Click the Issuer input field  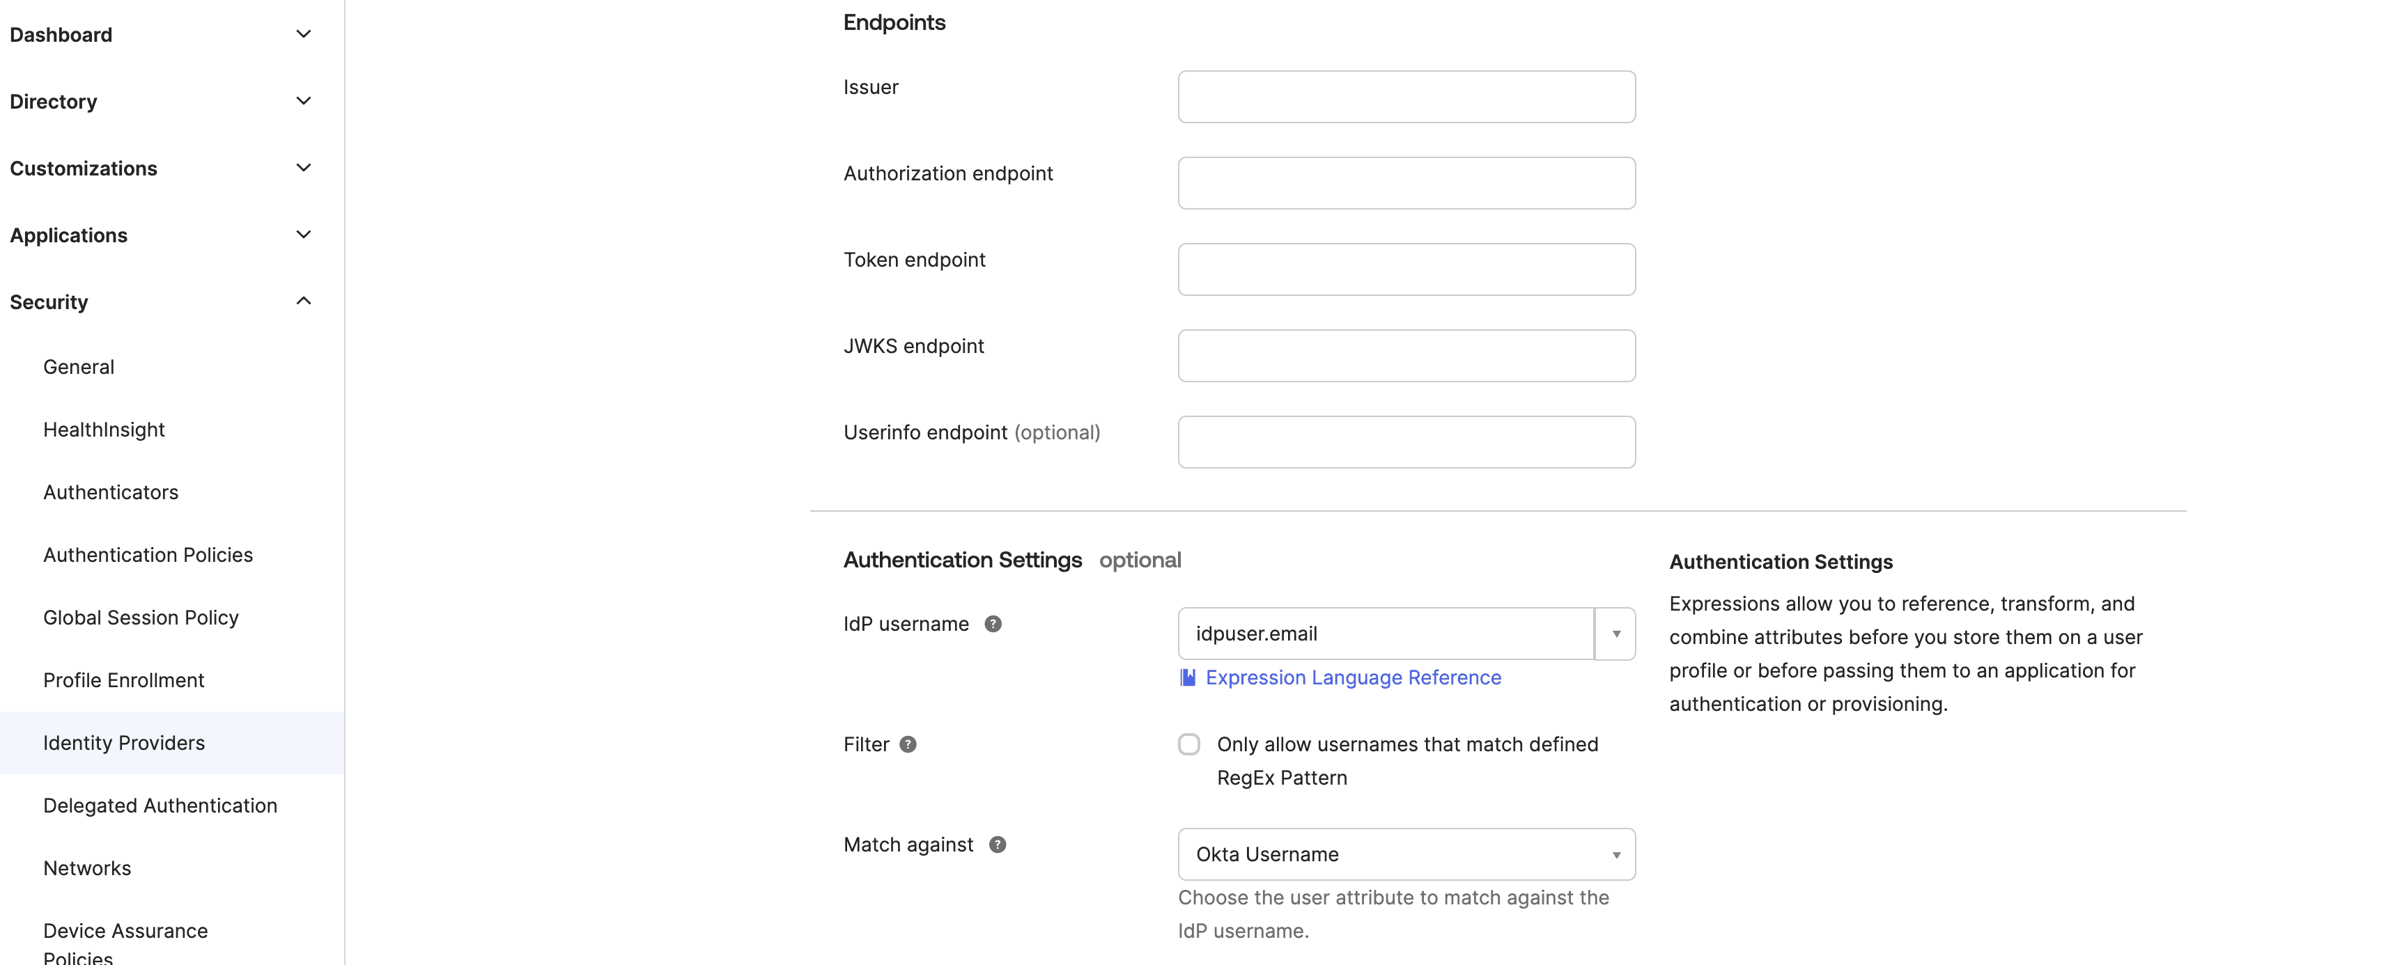pos(1405,96)
